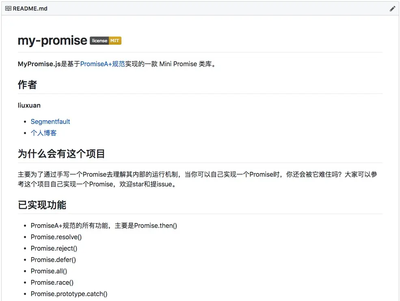Screen dimensions: 400x301
Task: Click the MIT license badge
Action: tap(105, 41)
